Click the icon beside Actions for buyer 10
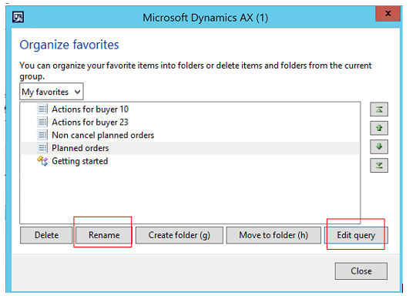The height and width of the screenshot is (296, 416). (x=42, y=109)
